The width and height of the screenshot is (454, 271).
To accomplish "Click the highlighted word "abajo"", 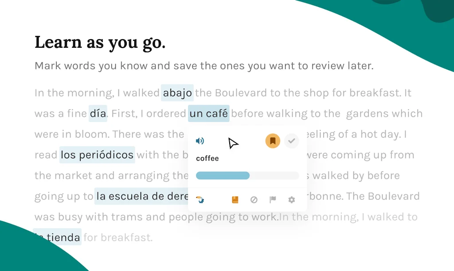I will [x=177, y=93].
